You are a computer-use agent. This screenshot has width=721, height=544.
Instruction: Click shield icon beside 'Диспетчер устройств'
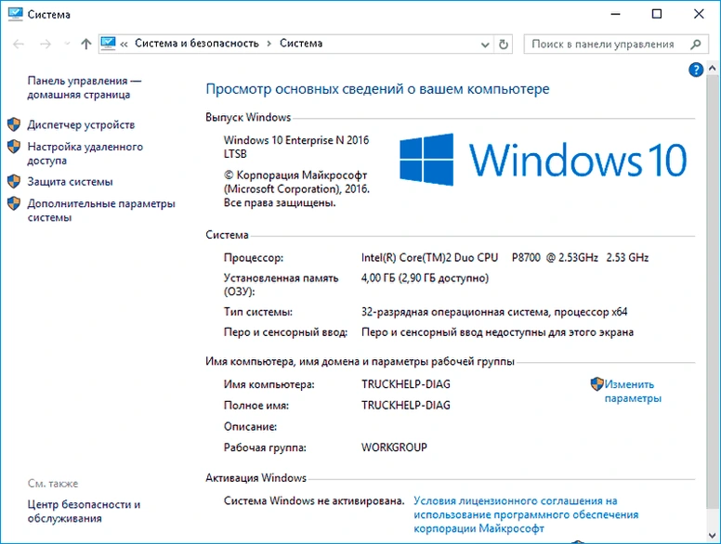point(14,124)
